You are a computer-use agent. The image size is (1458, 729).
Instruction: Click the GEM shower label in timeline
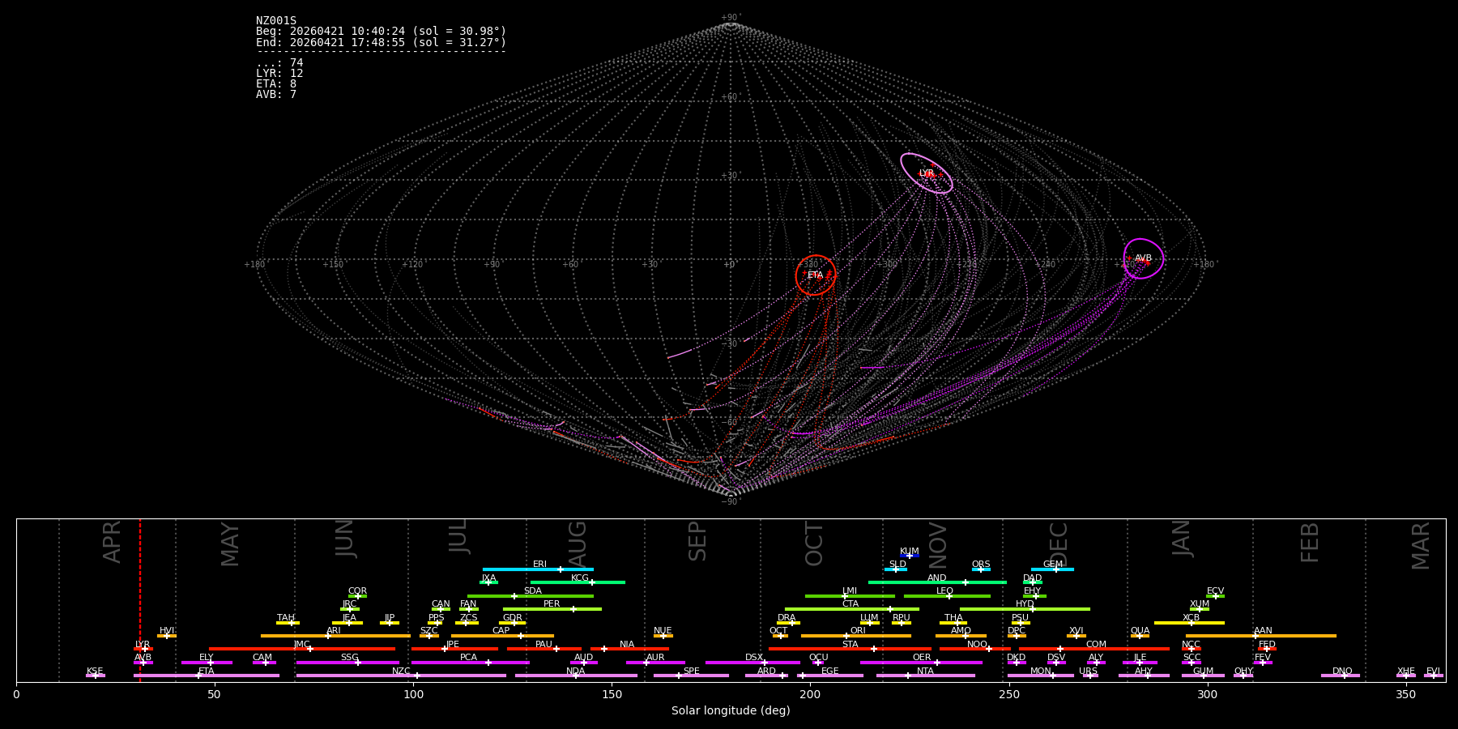(x=1053, y=565)
